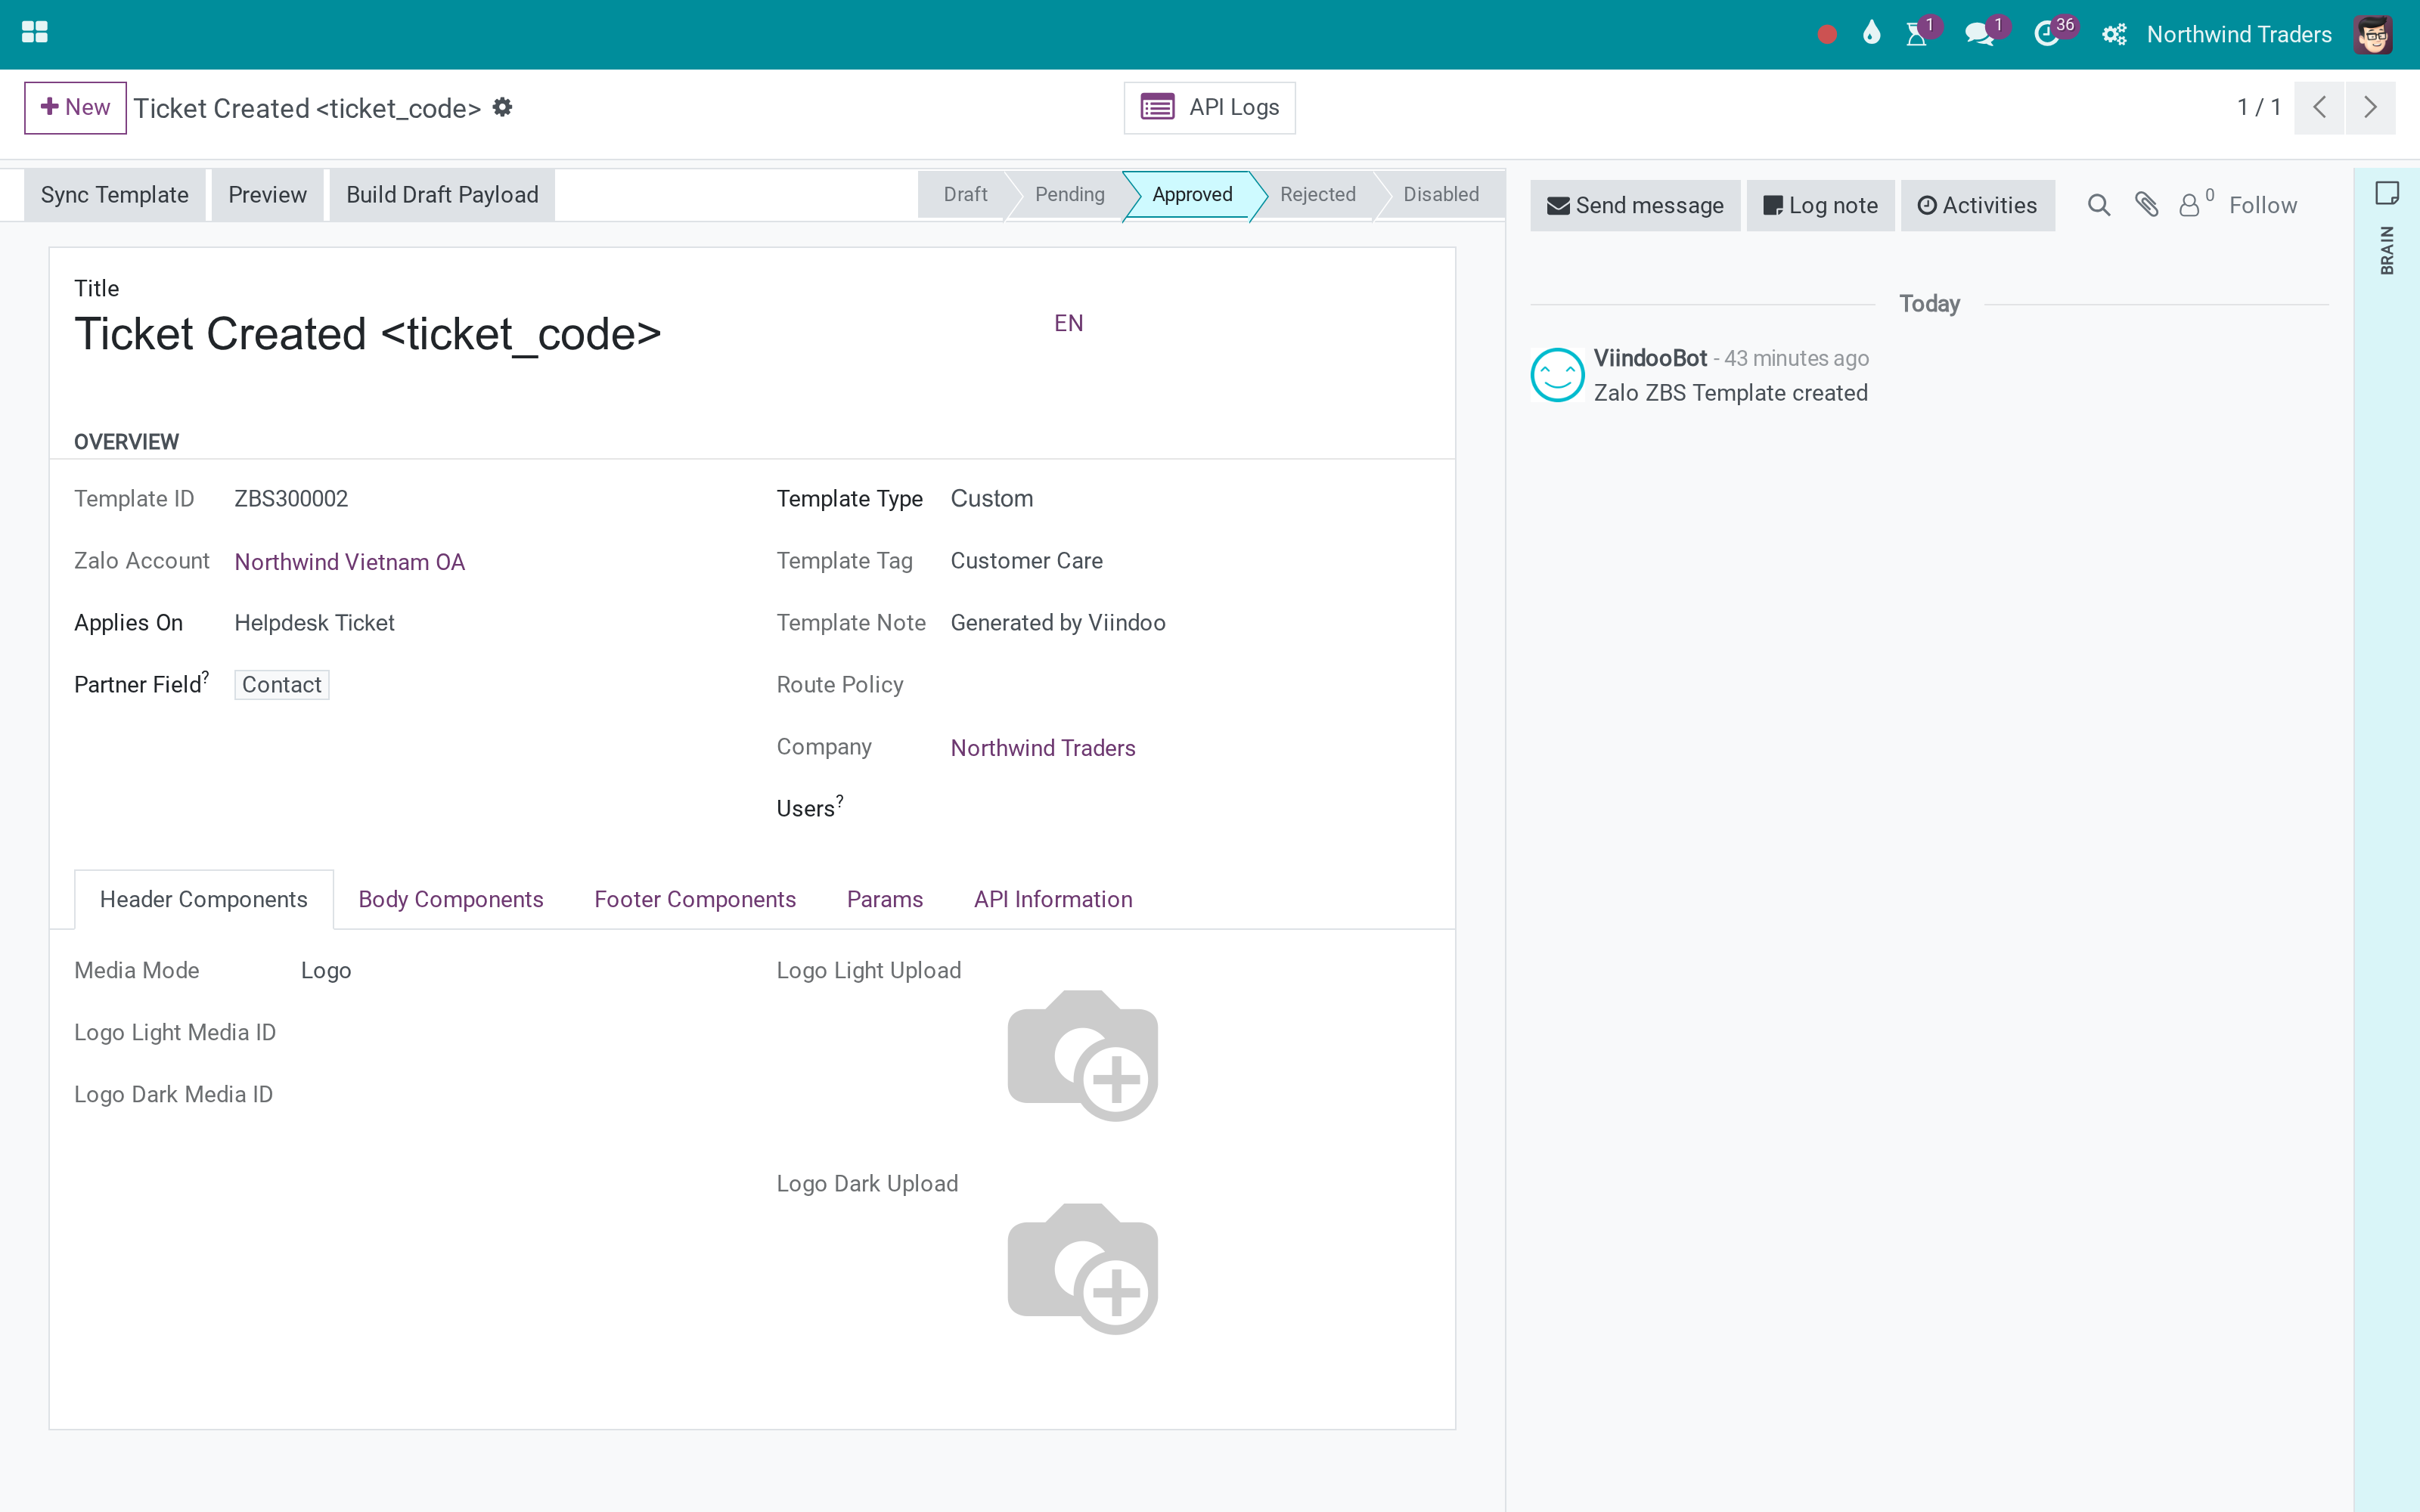Open activities clock icon with 36 badge

2047,35
